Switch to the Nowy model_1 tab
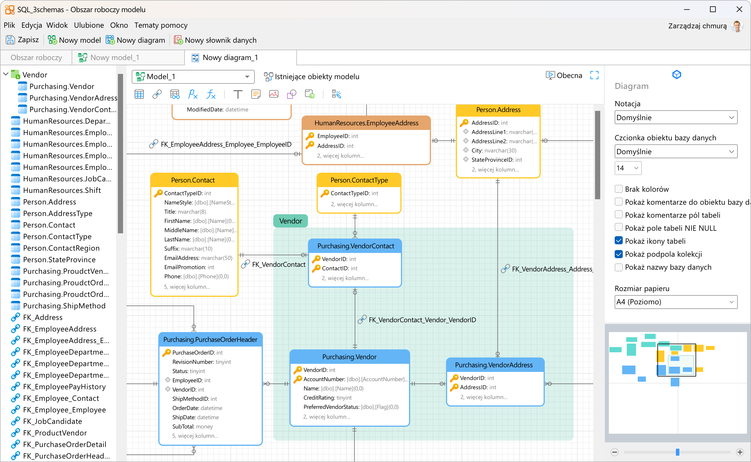 coord(115,58)
